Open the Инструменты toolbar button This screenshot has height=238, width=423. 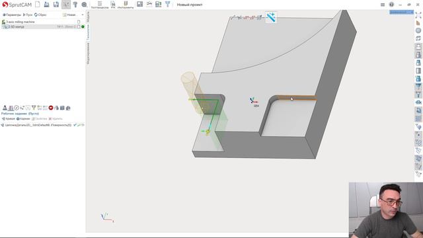coord(126,5)
